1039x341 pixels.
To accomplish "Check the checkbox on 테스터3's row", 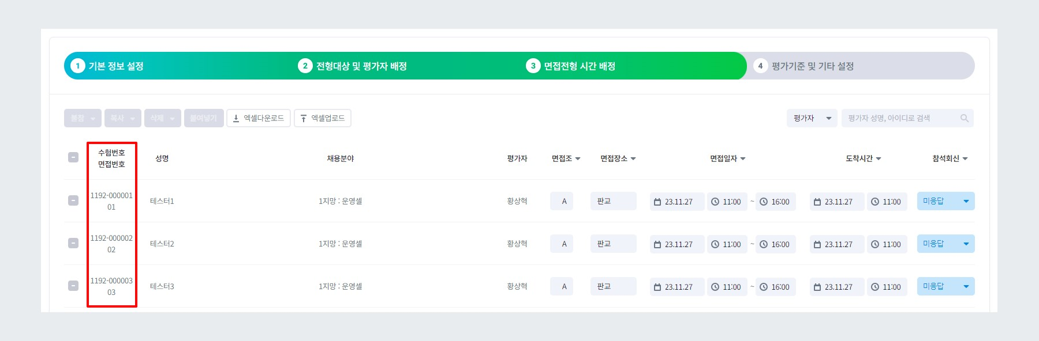I will [x=73, y=286].
